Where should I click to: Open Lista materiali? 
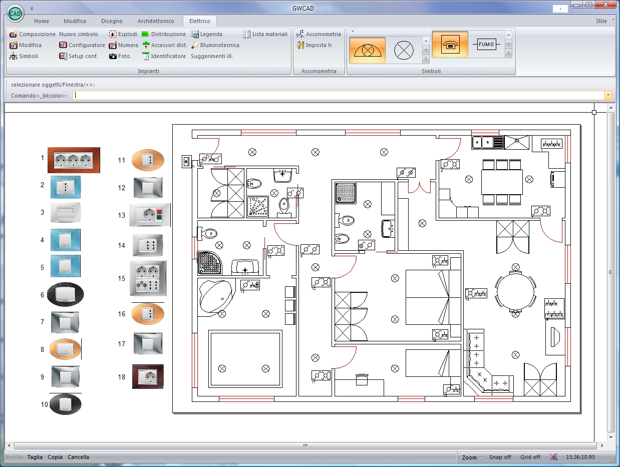pos(247,35)
